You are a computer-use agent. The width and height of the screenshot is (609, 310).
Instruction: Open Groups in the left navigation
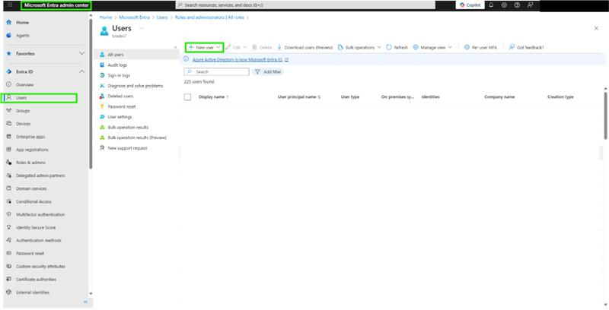pyautogui.click(x=23, y=111)
